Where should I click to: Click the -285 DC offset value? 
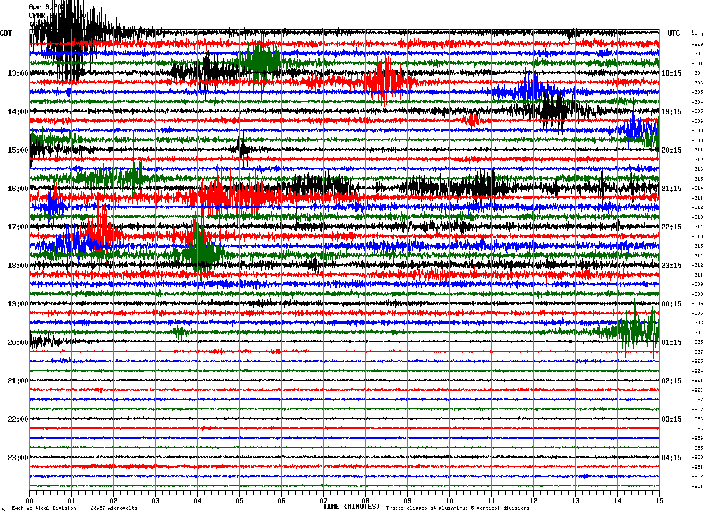697,448
